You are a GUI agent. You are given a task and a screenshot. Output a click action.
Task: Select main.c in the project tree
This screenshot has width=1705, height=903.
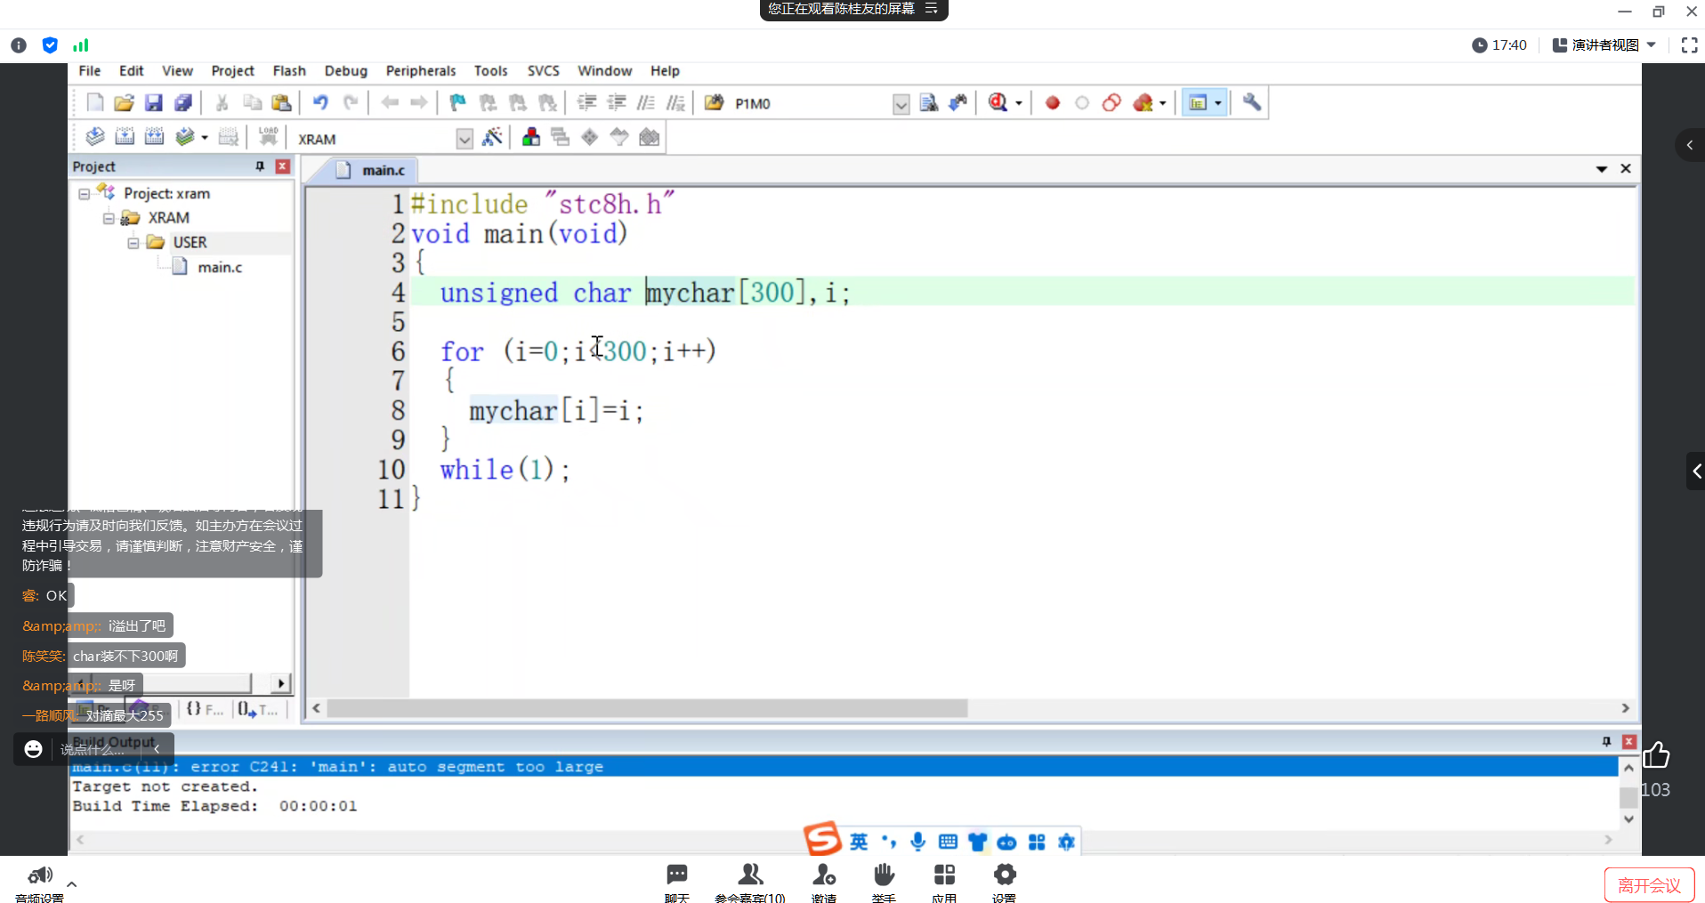[x=220, y=267]
